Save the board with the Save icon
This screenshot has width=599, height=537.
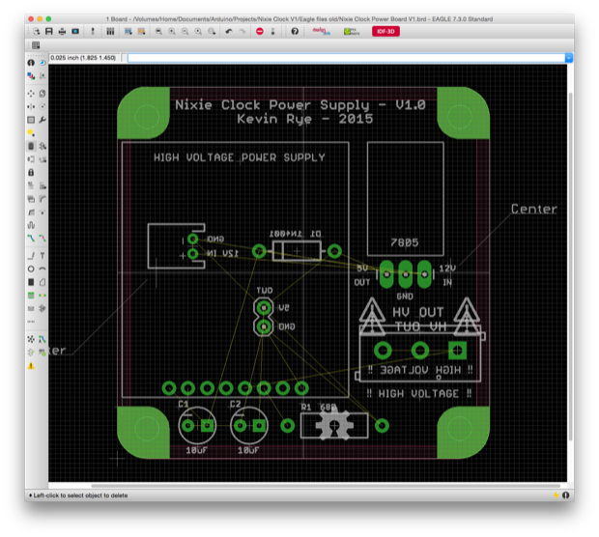pyautogui.click(x=49, y=31)
